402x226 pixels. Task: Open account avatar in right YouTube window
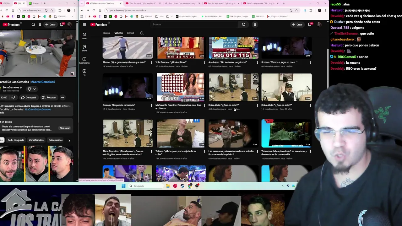point(319,24)
